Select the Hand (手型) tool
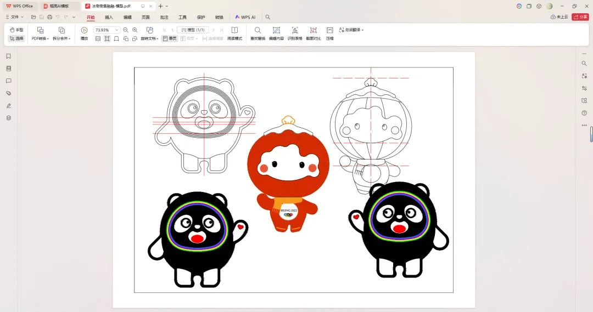This screenshot has height=312, width=593. tap(16, 30)
